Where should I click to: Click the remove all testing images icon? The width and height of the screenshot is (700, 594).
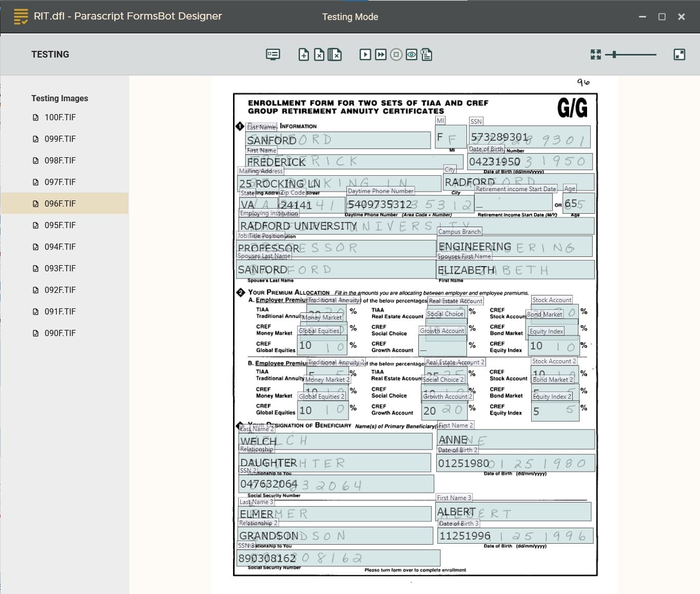pos(335,54)
